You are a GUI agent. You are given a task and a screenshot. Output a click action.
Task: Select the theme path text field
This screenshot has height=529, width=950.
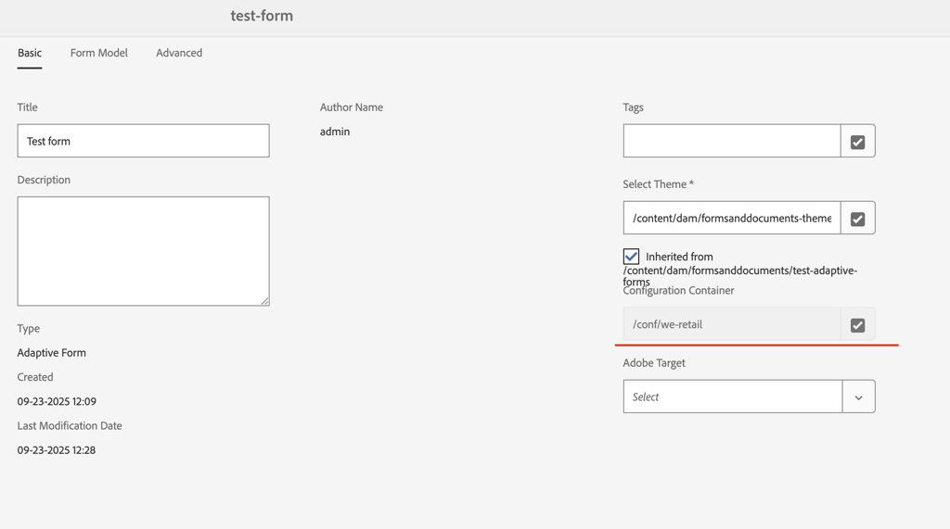732,219
